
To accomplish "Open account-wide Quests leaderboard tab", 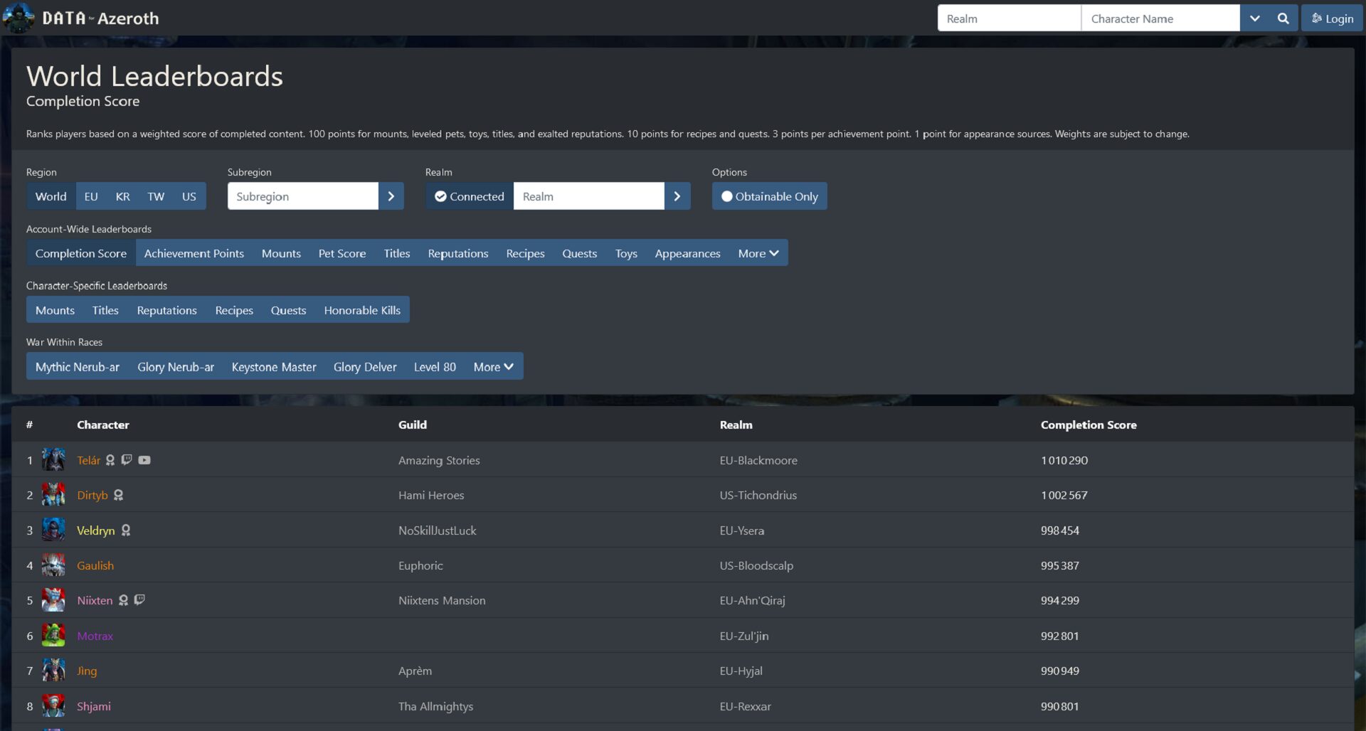I will [580, 253].
